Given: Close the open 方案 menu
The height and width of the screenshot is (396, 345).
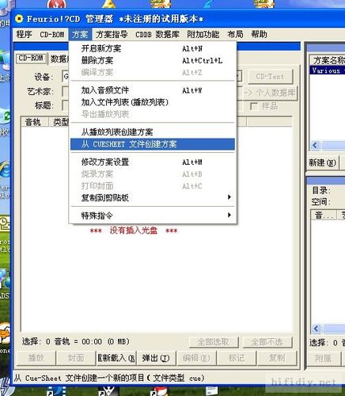Looking at the screenshot, I should click(x=80, y=34).
